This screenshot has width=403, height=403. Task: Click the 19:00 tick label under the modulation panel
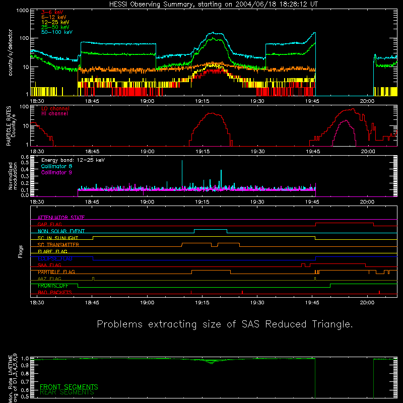coord(147,202)
